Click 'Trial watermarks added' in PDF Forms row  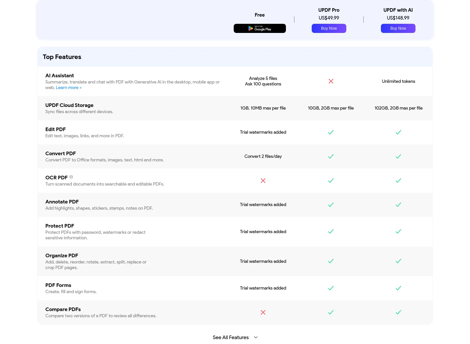coord(263,288)
